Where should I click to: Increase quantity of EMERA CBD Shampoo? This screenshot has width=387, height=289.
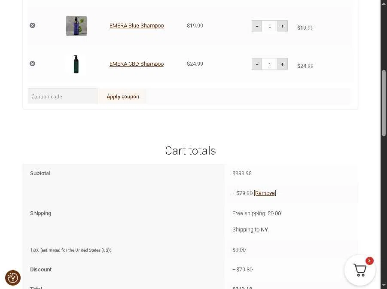click(x=282, y=64)
